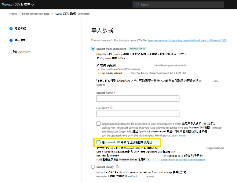Select Import locally radio button
237x183 pixels.
(x=93, y=167)
